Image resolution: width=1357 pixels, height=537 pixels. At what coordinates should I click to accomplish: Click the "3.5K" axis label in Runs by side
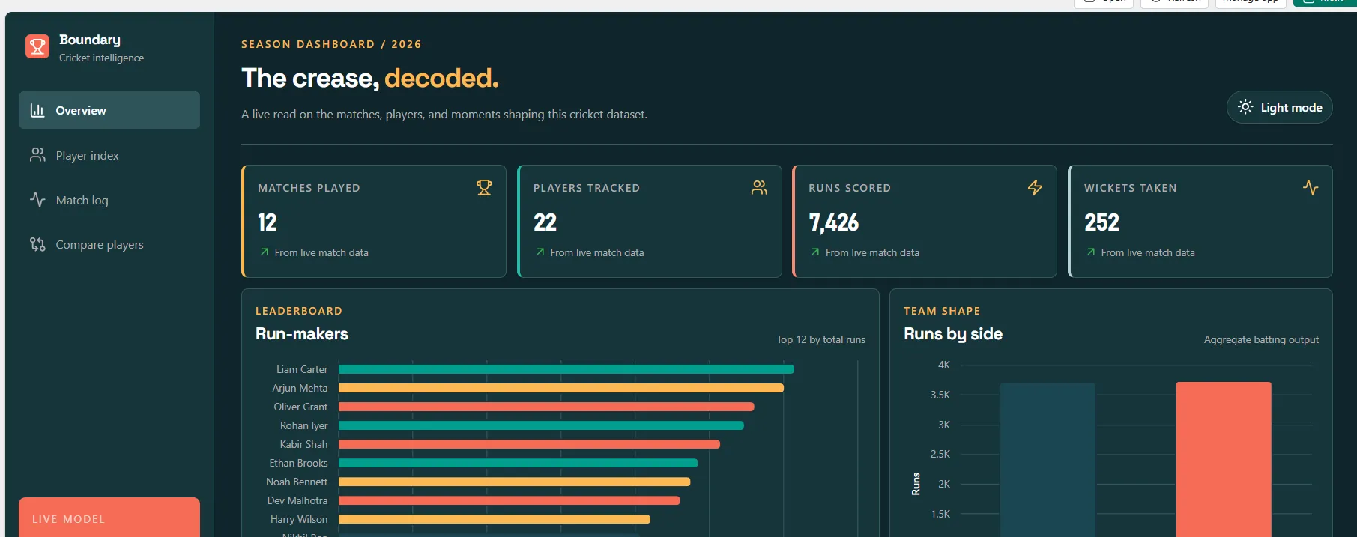click(x=940, y=395)
